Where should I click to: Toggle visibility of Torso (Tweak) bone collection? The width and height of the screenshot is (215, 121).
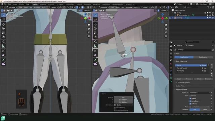pyautogui.click(x=203, y=68)
